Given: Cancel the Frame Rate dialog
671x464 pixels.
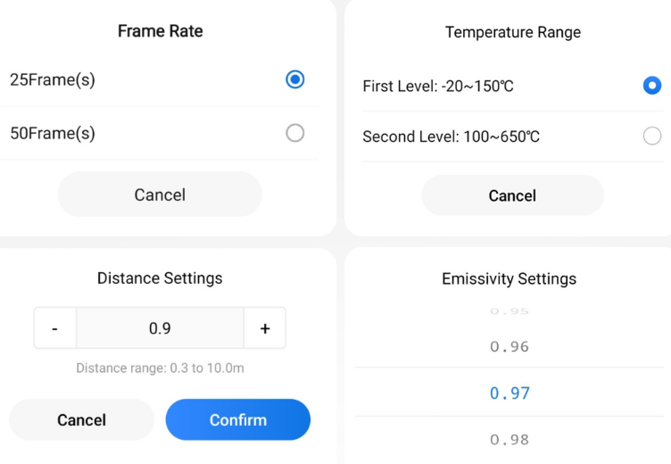Looking at the screenshot, I should pyautogui.click(x=160, y=195).
